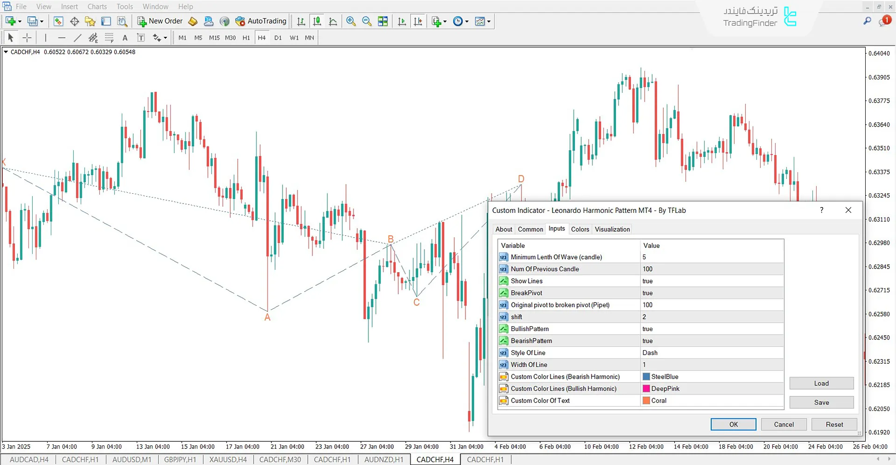Open a New Order

click(x=160, y=21)
